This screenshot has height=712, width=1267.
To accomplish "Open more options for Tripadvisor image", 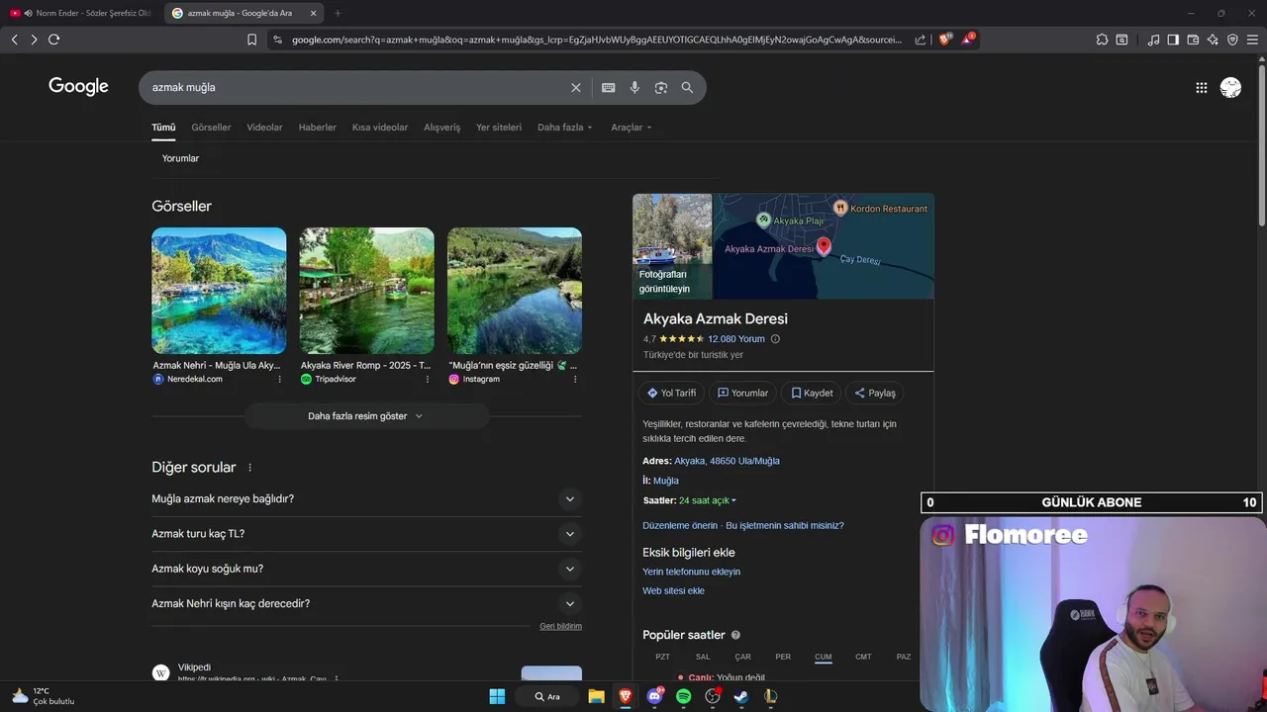I will click(x=428, y=379).
